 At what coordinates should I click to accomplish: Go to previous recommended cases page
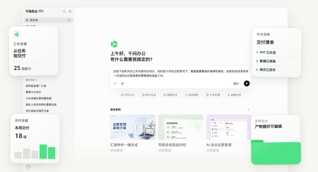[x=242, y=110]
